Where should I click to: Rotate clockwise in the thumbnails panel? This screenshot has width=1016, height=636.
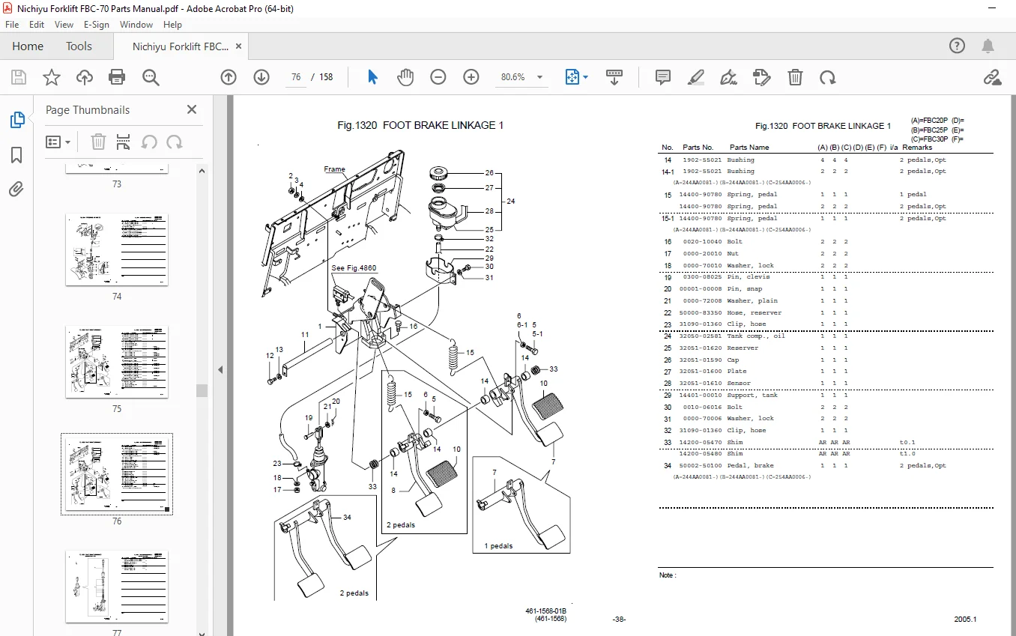pyautogui.click(x=175, y=142)
